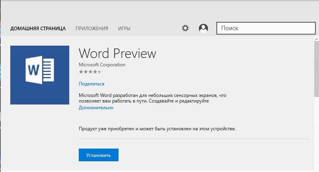Click the scrollbar up arrow
This screenshot has width=319, height=172.
[x=316, y=39]
